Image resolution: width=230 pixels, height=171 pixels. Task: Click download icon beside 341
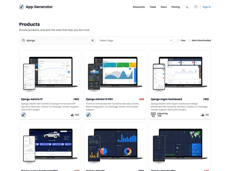[x=203, y=115]
